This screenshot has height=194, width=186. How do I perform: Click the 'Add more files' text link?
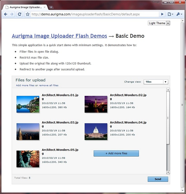tap(25, 85)
